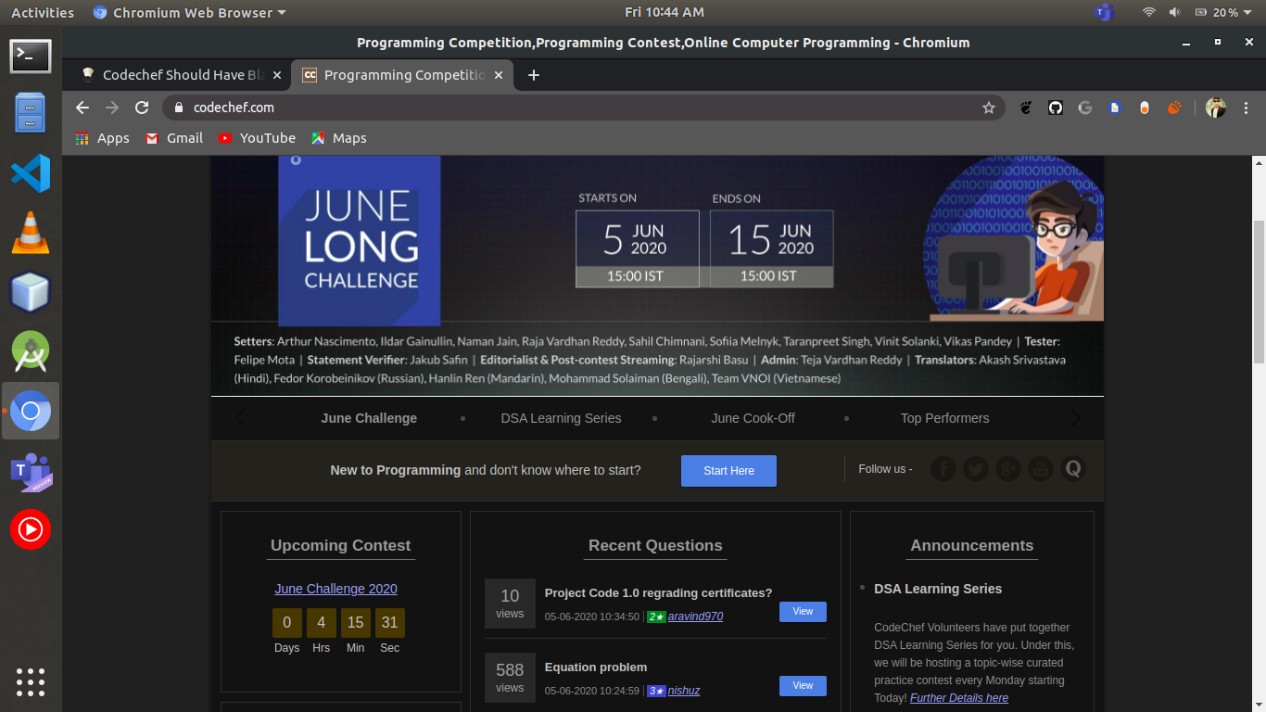This screenshot has width=1266, height=712.
Task: Switch to the Codechef Should Have tab
Action: pyautogui.click(x=176, y=75)
